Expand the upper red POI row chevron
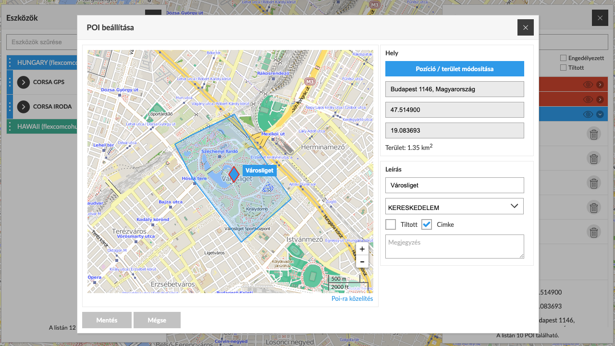The height and width of the screenshot is (346, 615). click(600, 85)
